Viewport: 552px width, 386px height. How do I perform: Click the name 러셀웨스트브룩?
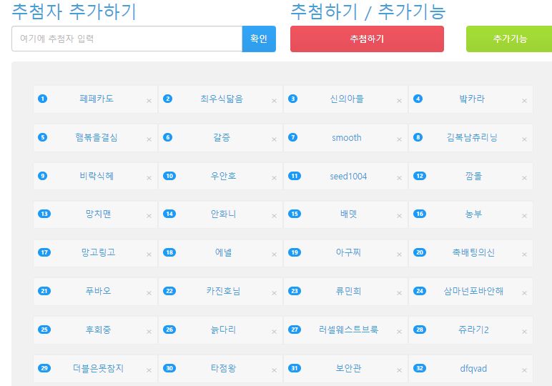click(x=348, y=330)
